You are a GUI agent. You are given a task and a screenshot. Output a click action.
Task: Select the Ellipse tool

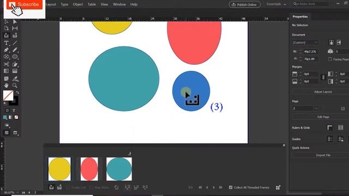coord(15,57)
